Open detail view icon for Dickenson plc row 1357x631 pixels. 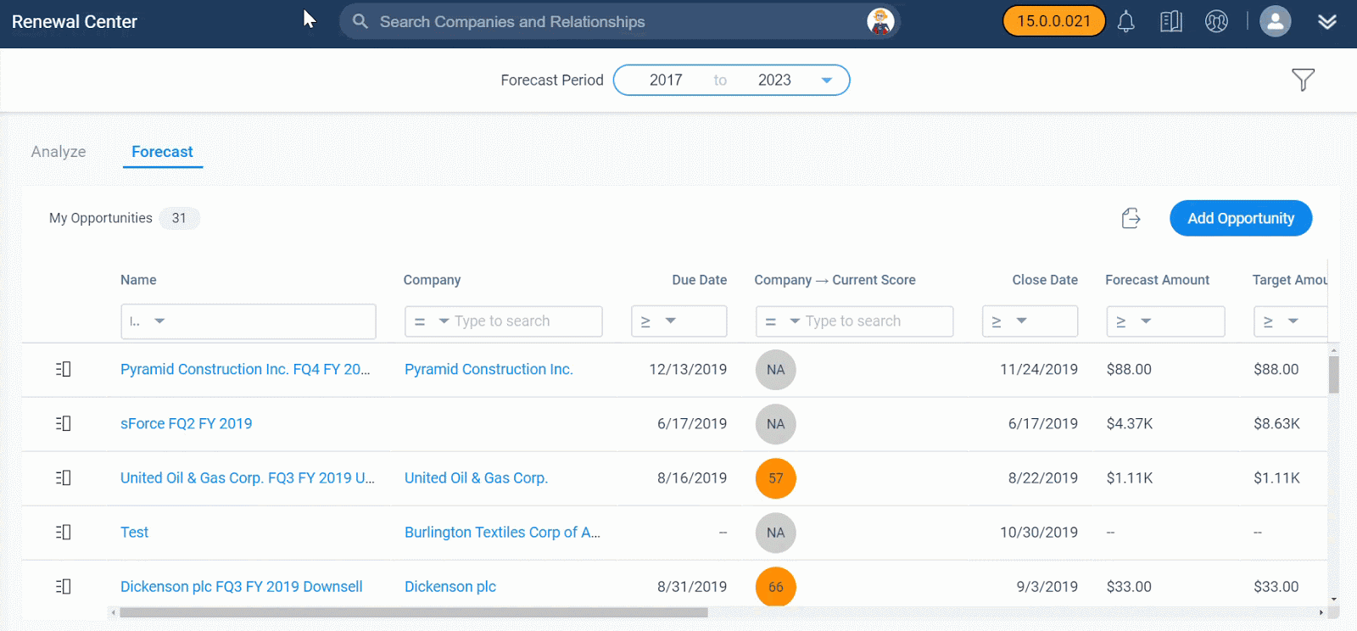click(64, 586)
